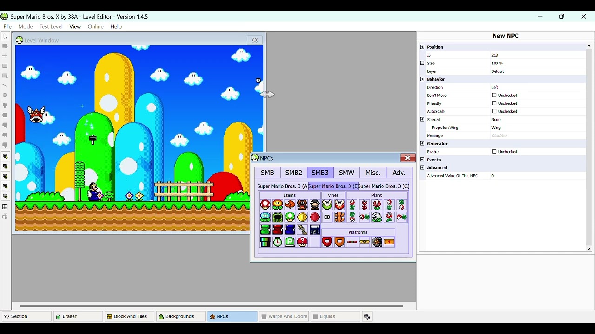The image size is (595, 334).
Task: Pick the green Kuribo shoe NPC
Action: click(265, 229)
